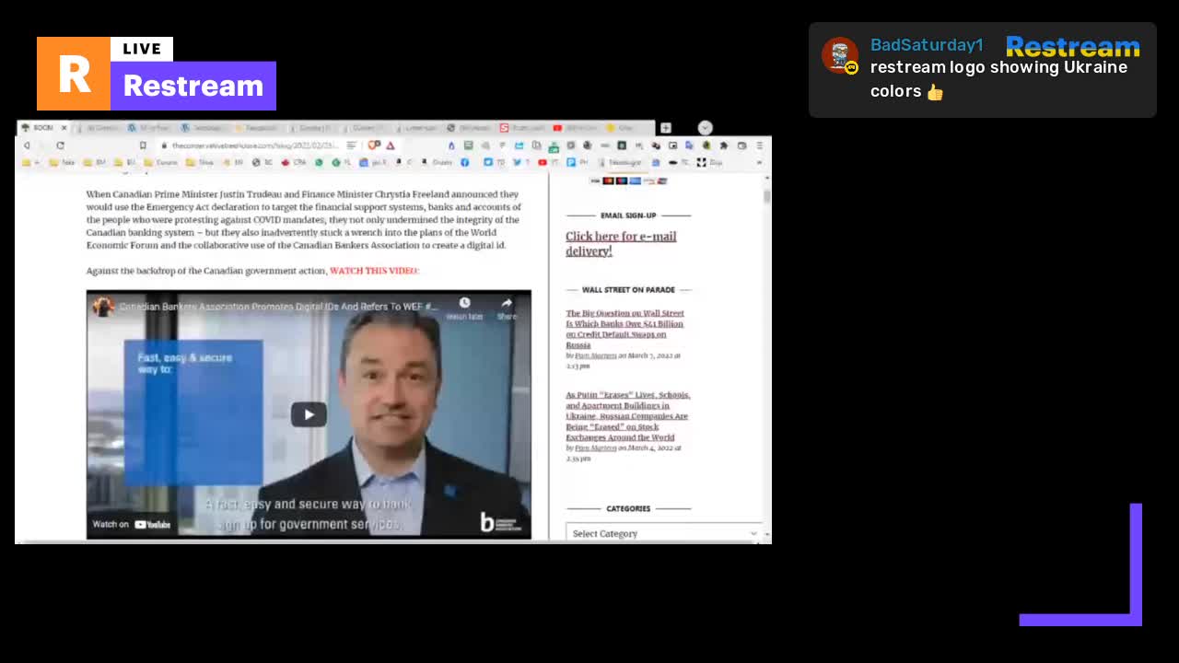Open the Select Category dropdown
This screenshot has height=663, width=1179.
[x=664, y=533]
